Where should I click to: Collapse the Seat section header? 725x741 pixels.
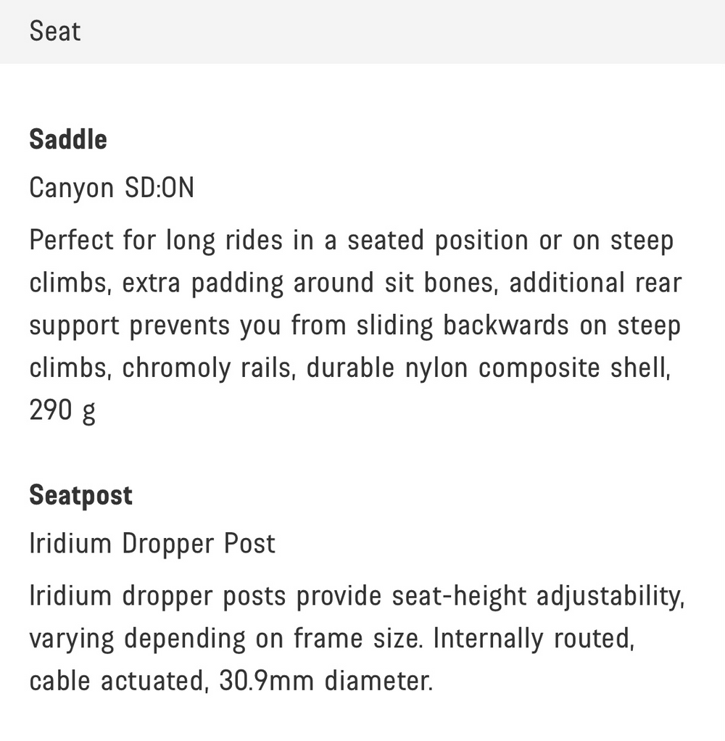(362, 32)
